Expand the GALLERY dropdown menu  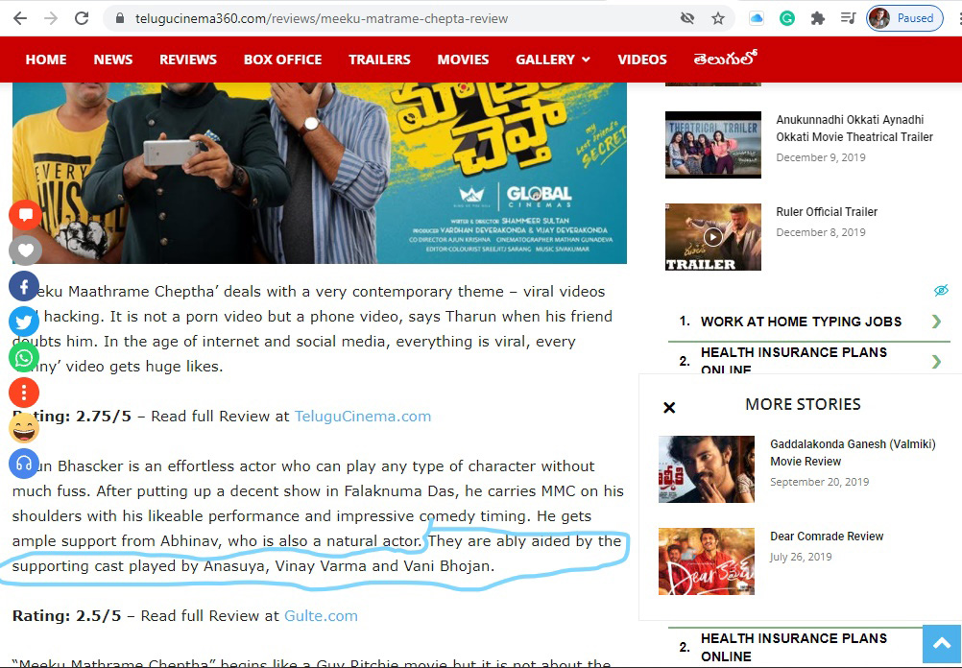(553, 60)
